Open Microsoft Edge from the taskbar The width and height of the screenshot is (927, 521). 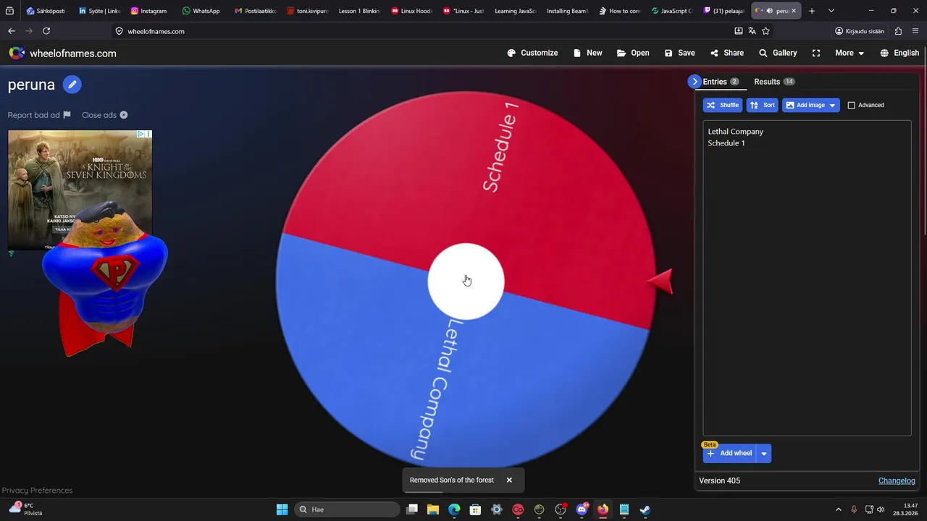tap(454, 509)
